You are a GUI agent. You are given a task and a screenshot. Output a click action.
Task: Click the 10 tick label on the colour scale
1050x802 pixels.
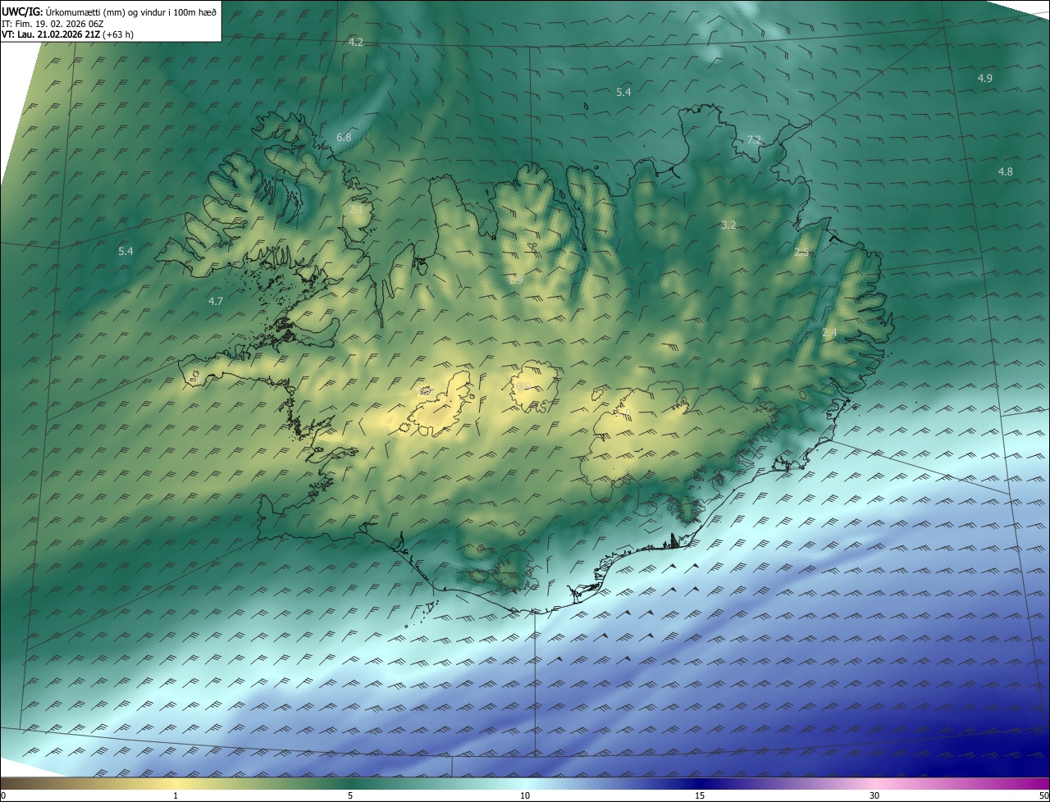(525, 795)
